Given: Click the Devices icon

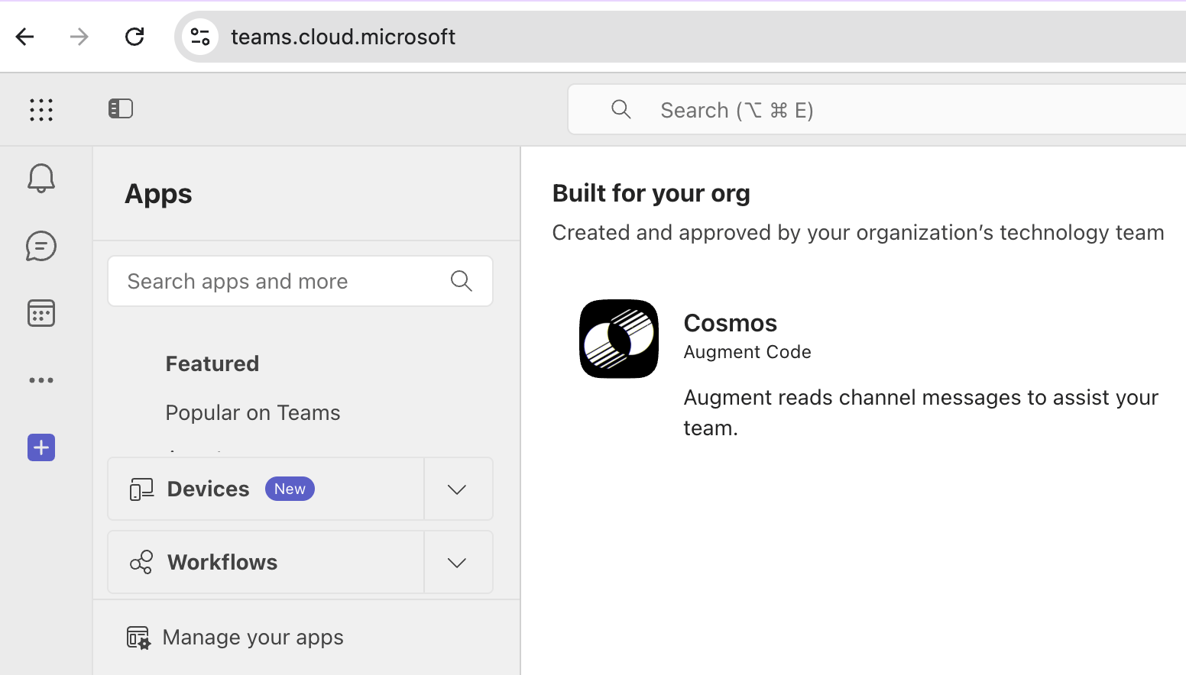Looking at the screenshot, I should coord(141,489).
